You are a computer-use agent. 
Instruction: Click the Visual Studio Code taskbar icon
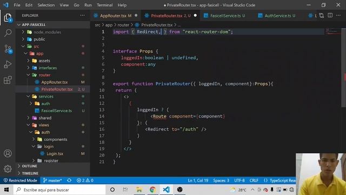166,190
